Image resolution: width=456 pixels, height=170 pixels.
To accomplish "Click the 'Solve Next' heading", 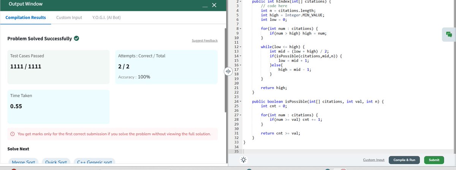I will pyautogui.click(x=18, y=149).
